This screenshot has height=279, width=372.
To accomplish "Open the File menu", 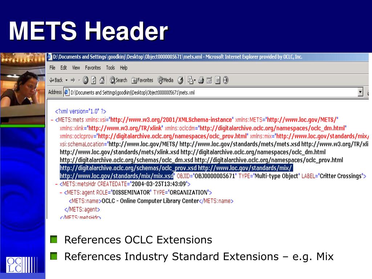I will click(x=52, y=68).
